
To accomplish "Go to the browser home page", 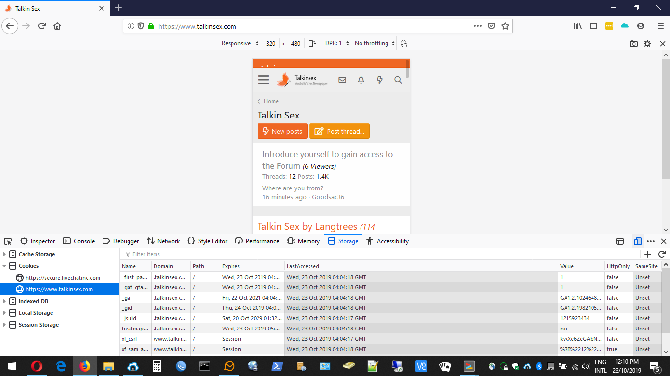I will click(57, 26).
